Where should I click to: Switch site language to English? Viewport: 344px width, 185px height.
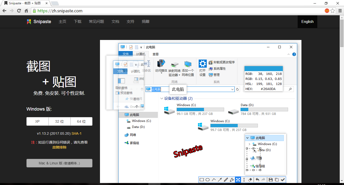pos(307,22)
